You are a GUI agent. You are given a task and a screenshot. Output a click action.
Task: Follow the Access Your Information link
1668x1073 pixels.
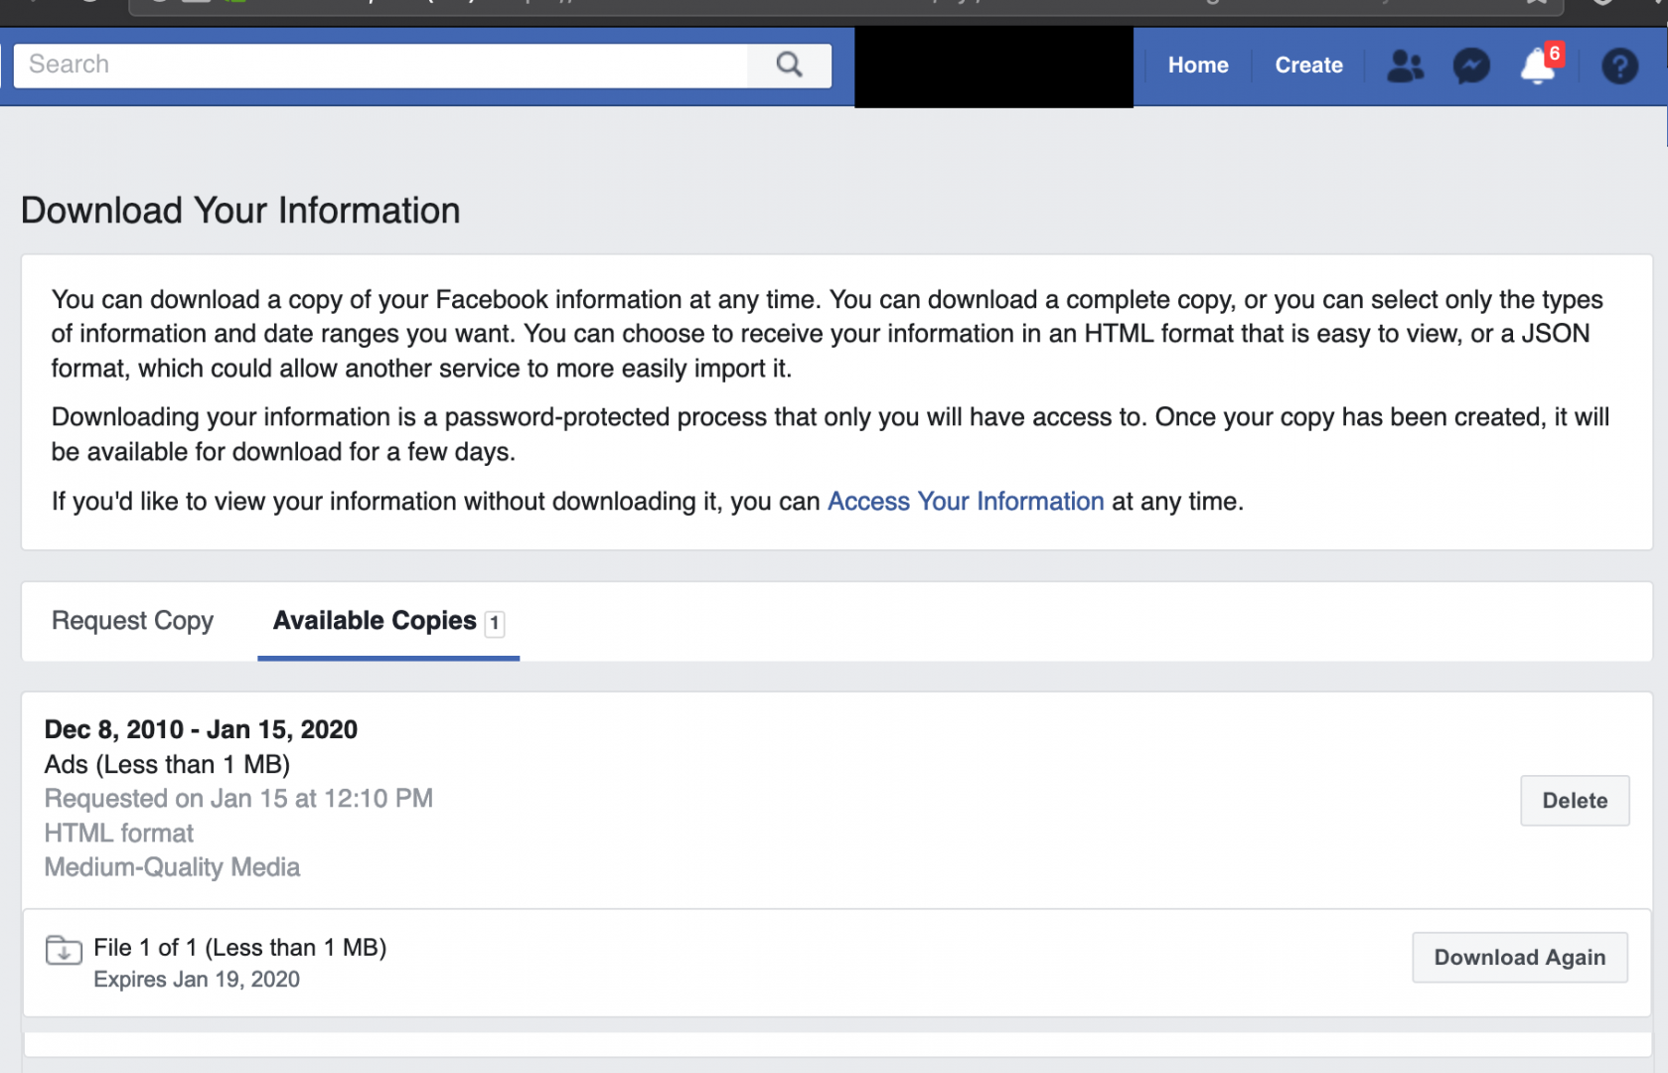pyautogui.click(x=965, y=502)
